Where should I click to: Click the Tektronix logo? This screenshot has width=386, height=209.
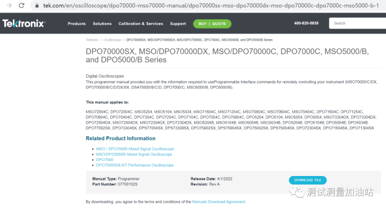tap(24, 23)
